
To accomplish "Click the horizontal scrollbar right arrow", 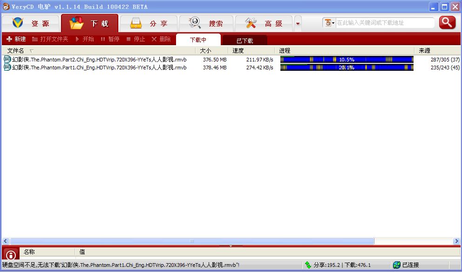I will (457, 241).
